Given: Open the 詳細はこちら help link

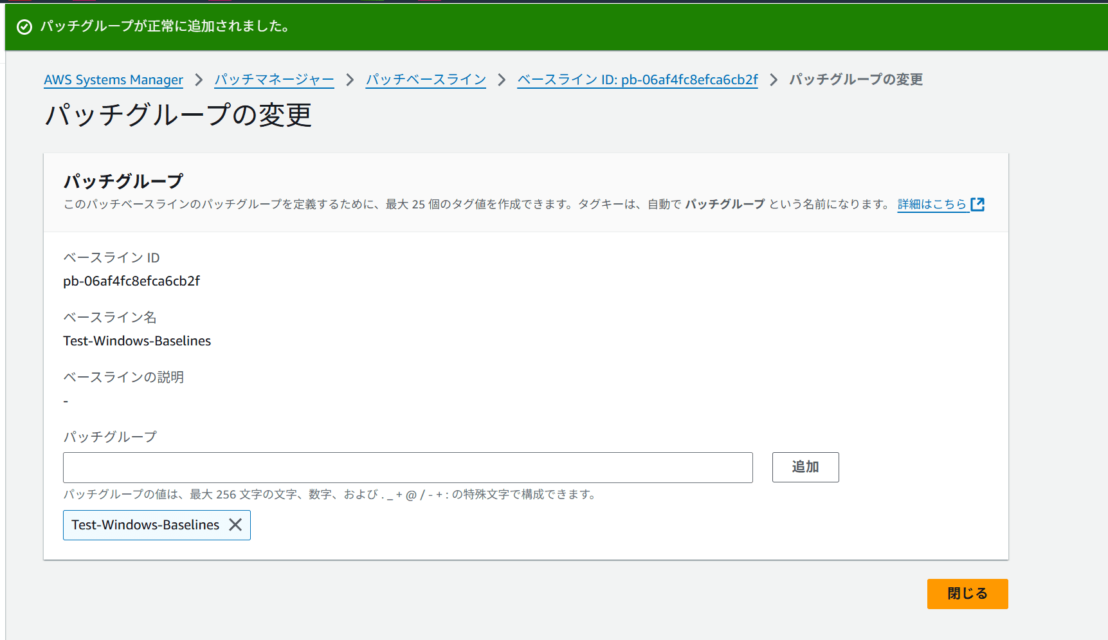Looking at the screenshot, I should pos(932,204).
